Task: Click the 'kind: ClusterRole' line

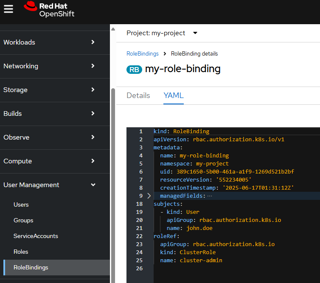Action: (188, 252)
